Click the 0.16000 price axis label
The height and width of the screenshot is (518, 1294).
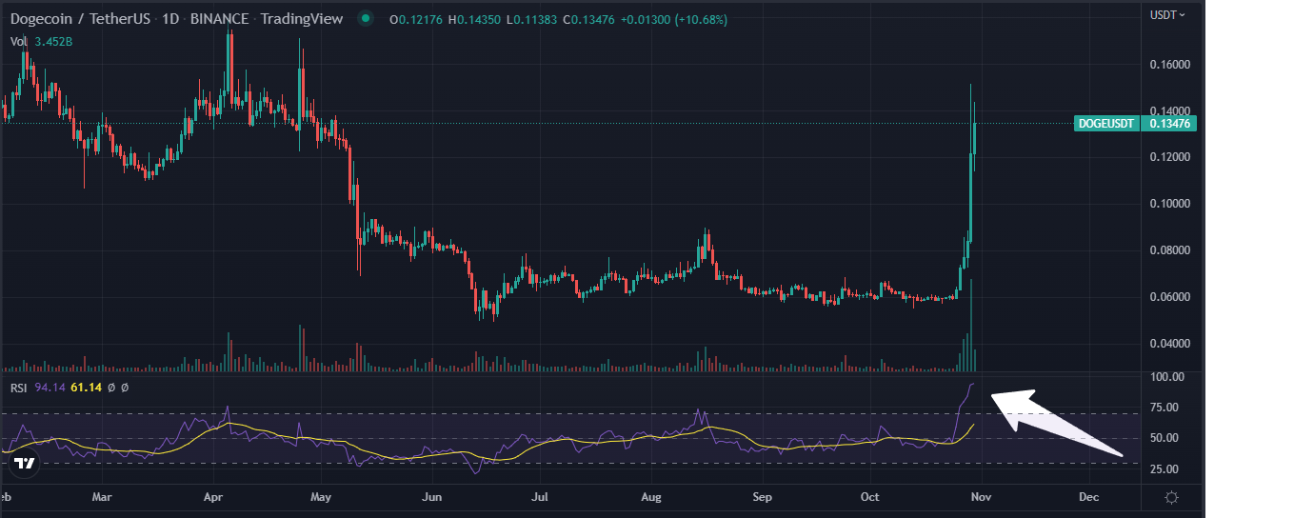(1168, 65)
